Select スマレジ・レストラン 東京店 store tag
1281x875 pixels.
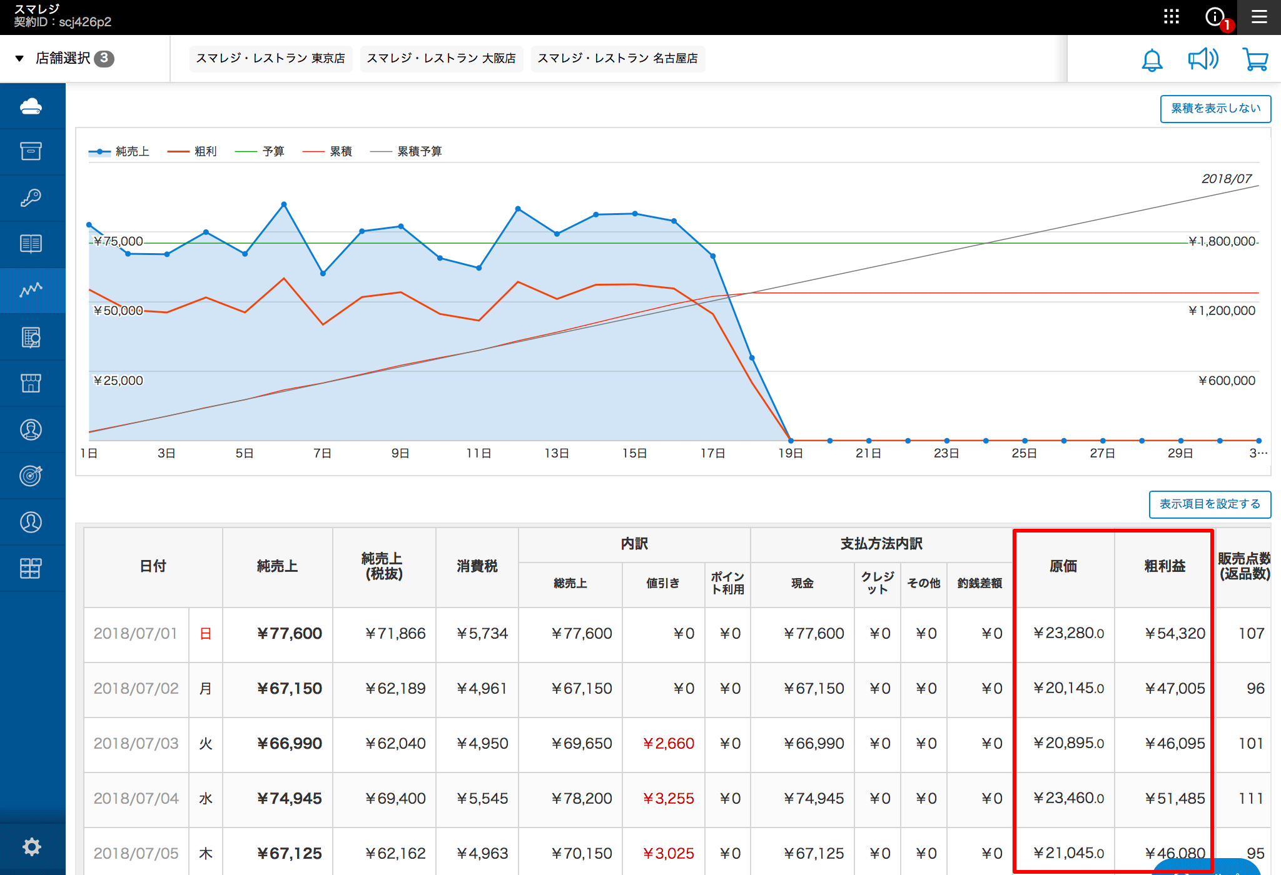pyautogui.click(x=270, y=58)
